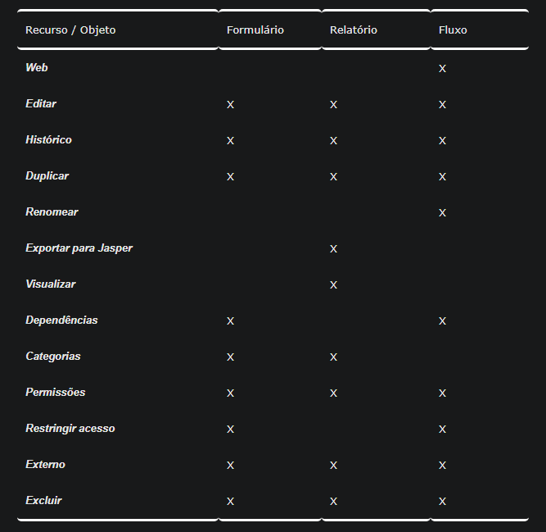The height and width of the screenshot is (532, 546).
Task: Select the Histórico row label
Action: point(48,140)
